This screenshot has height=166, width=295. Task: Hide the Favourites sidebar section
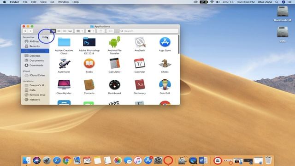44,37
